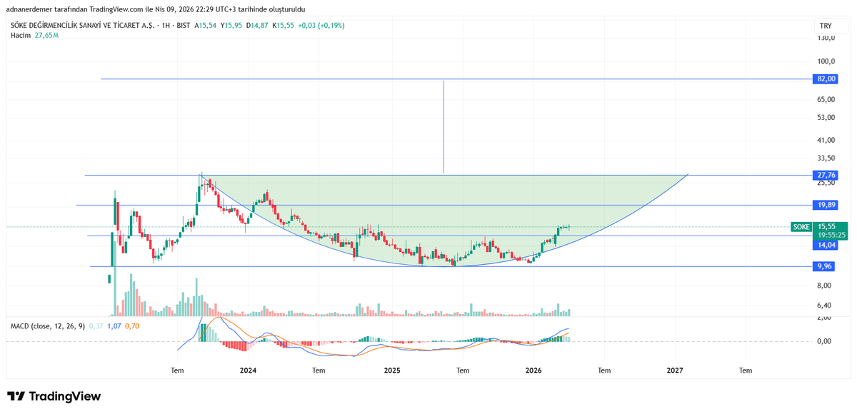
Task: Click the low price value D14,87
Action: pyautogui.click(x=258, y=25)
